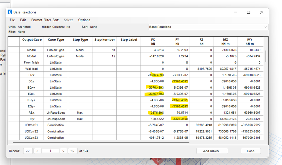Click the Modal mode 11 step number cell
Screen dimensions: 282x165
click(x=104, y=50)
